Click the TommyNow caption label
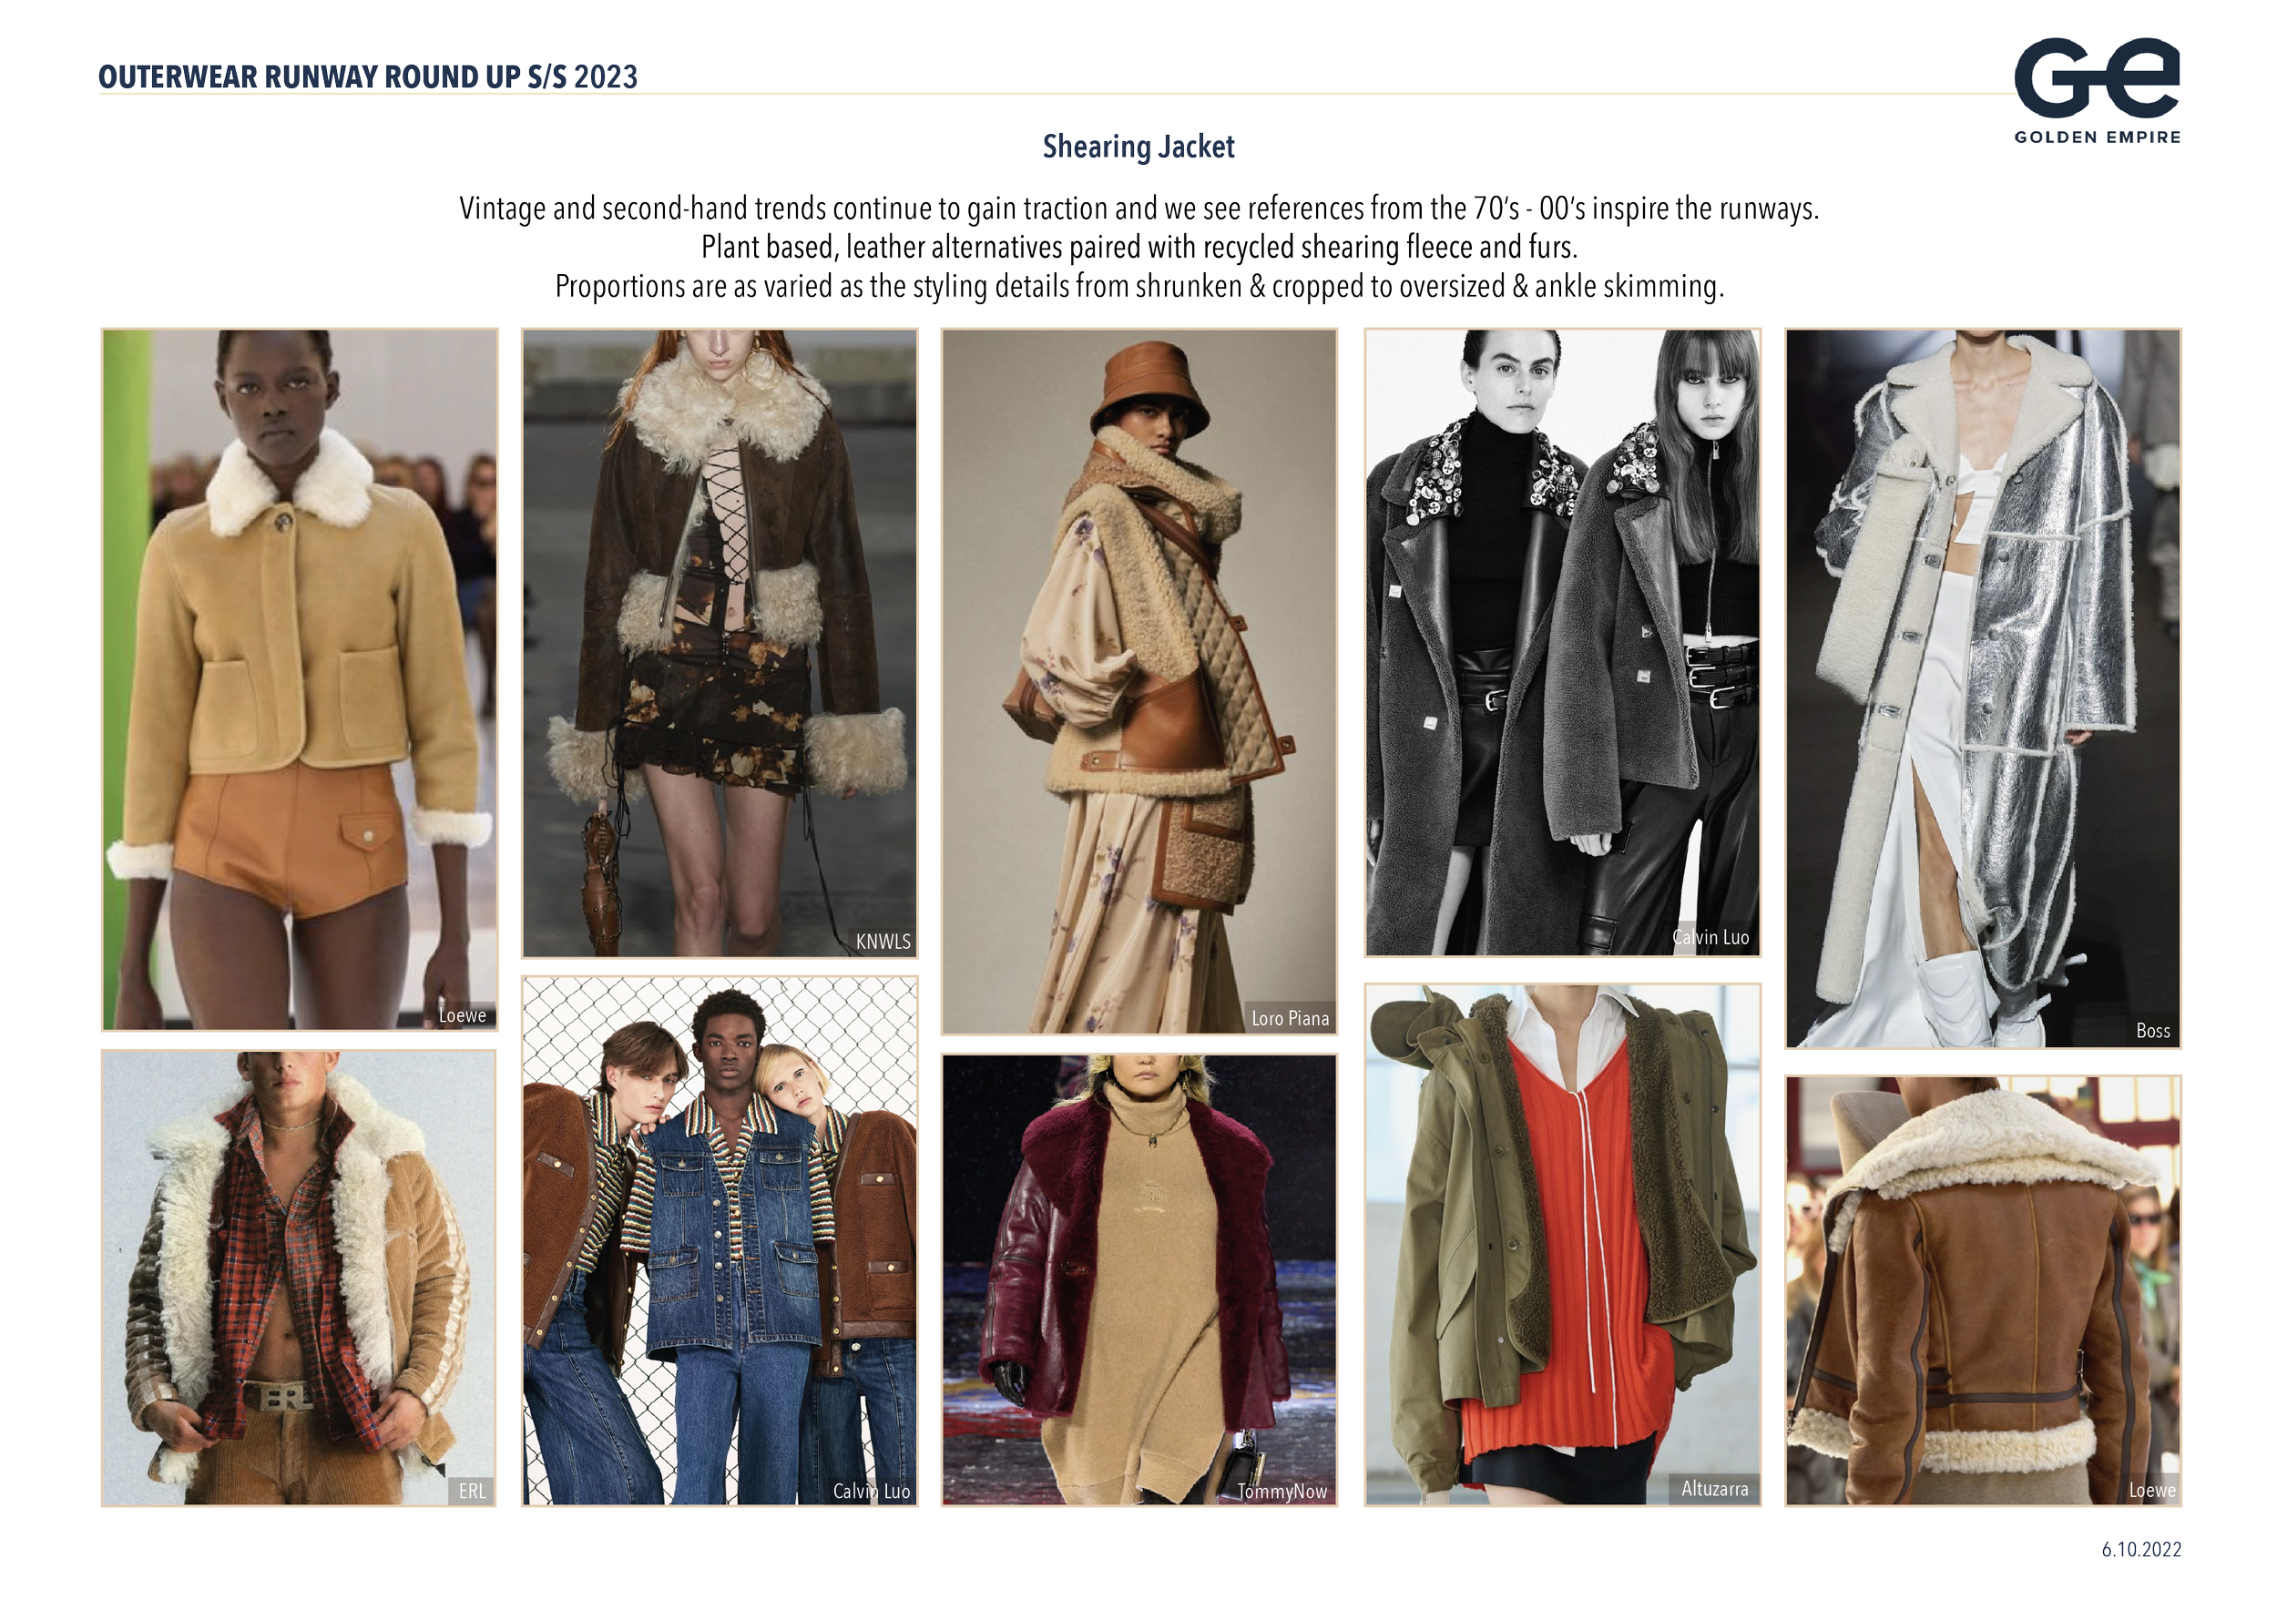 1281,1492
